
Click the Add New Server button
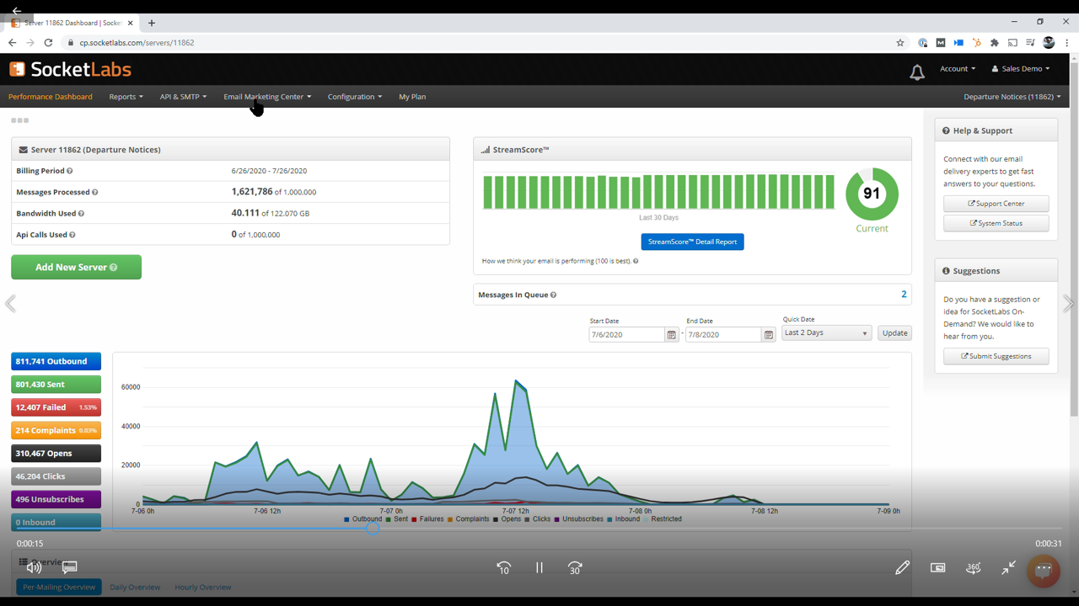coord(76,267)
